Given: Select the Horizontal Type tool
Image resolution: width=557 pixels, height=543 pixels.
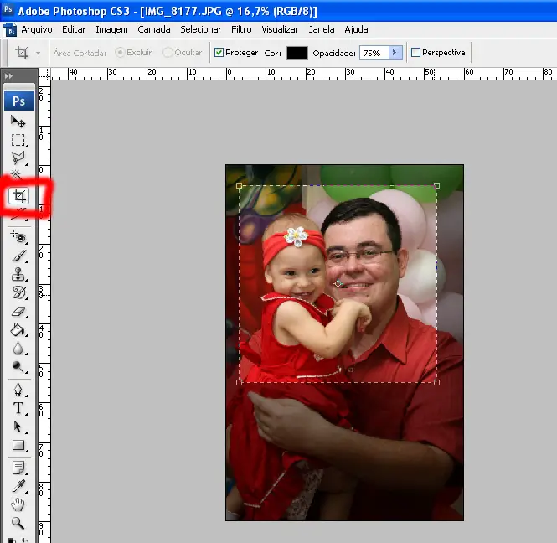Looking at the screenshot, I should [18, 408].
